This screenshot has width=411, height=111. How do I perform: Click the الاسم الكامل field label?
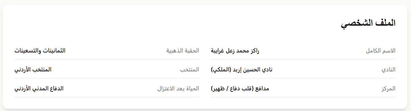point(380,51)
